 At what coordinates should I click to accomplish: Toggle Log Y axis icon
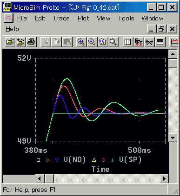[x=160, y=42]
